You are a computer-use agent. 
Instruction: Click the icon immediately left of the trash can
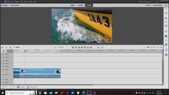6,47
